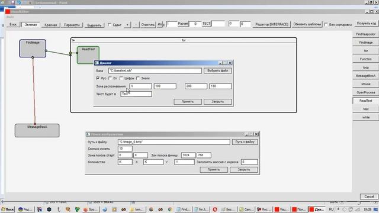Enable the Сдвиг checkbox

point(110,25)
